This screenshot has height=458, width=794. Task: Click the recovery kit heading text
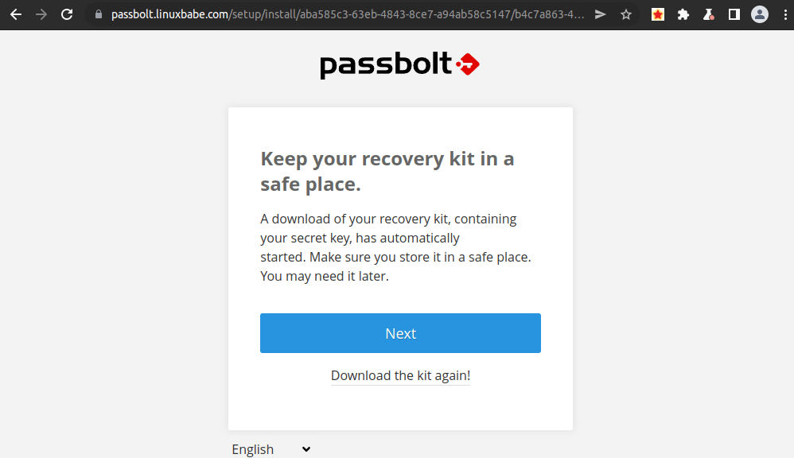387,171
